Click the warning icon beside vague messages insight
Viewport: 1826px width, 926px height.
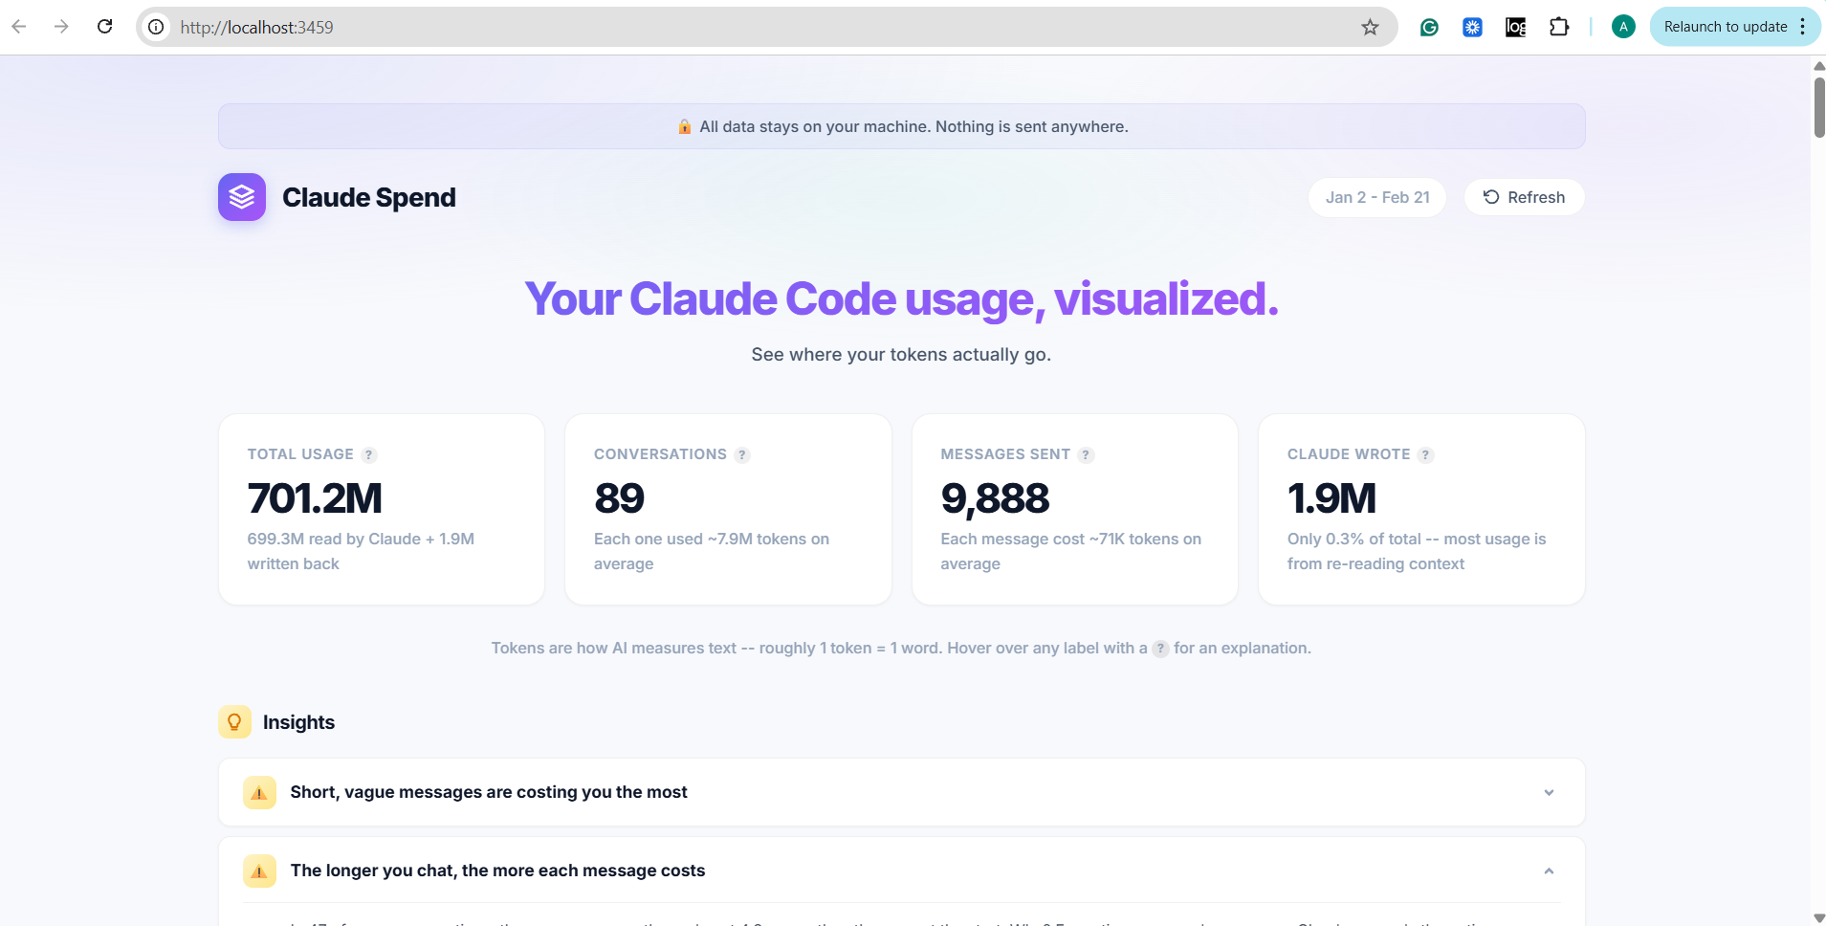pos(259,792)
